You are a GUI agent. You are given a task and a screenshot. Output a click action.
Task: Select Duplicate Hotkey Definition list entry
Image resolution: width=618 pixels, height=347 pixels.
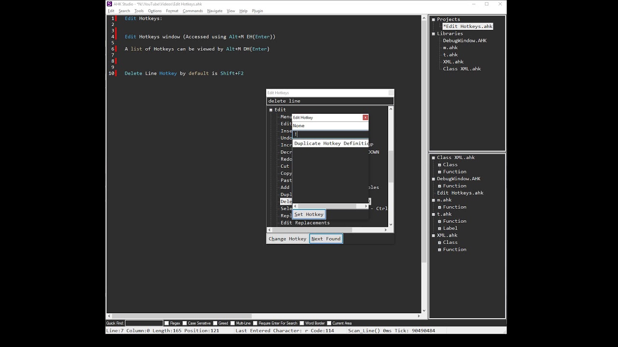[331, 144]
